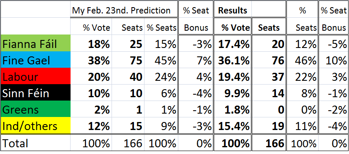The width and height of the screenshot is (349, 154).
Task: Select Fianna Fáil result vote 17.4%
Action: (233, 43)
